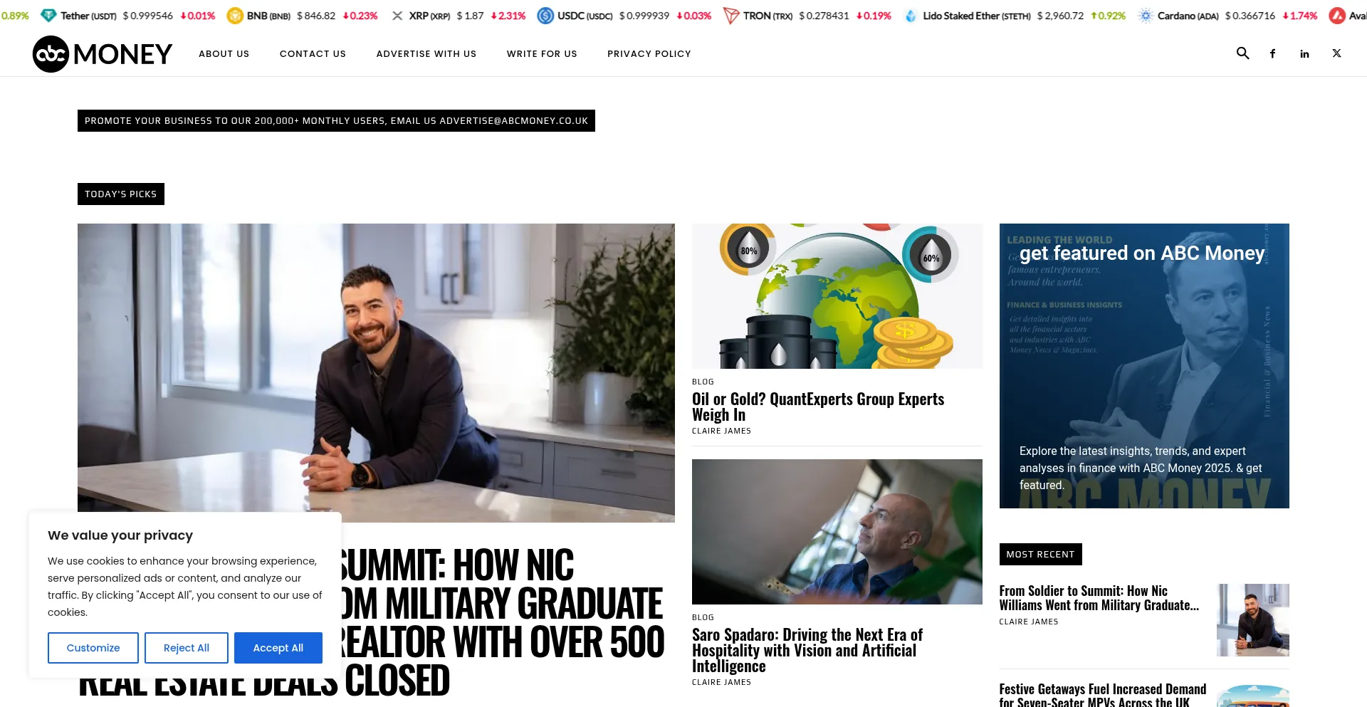The width and height of the screenshot is (1367, 707).
Task: Reject all cookies
Action: [187, 648]
